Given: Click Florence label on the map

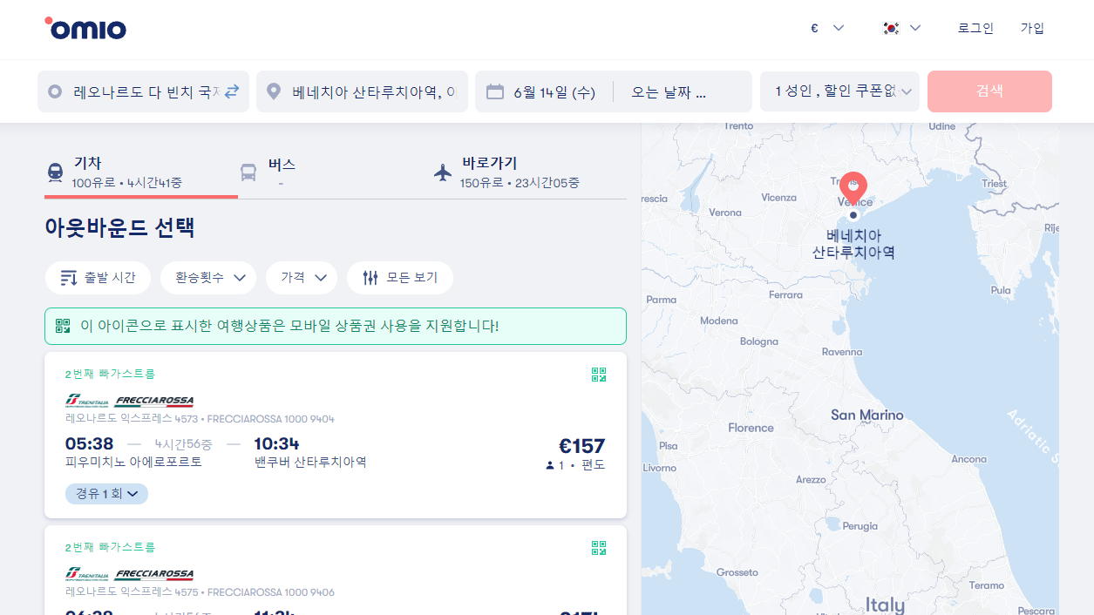Looking at the screenshot, I should coord(751,428).
